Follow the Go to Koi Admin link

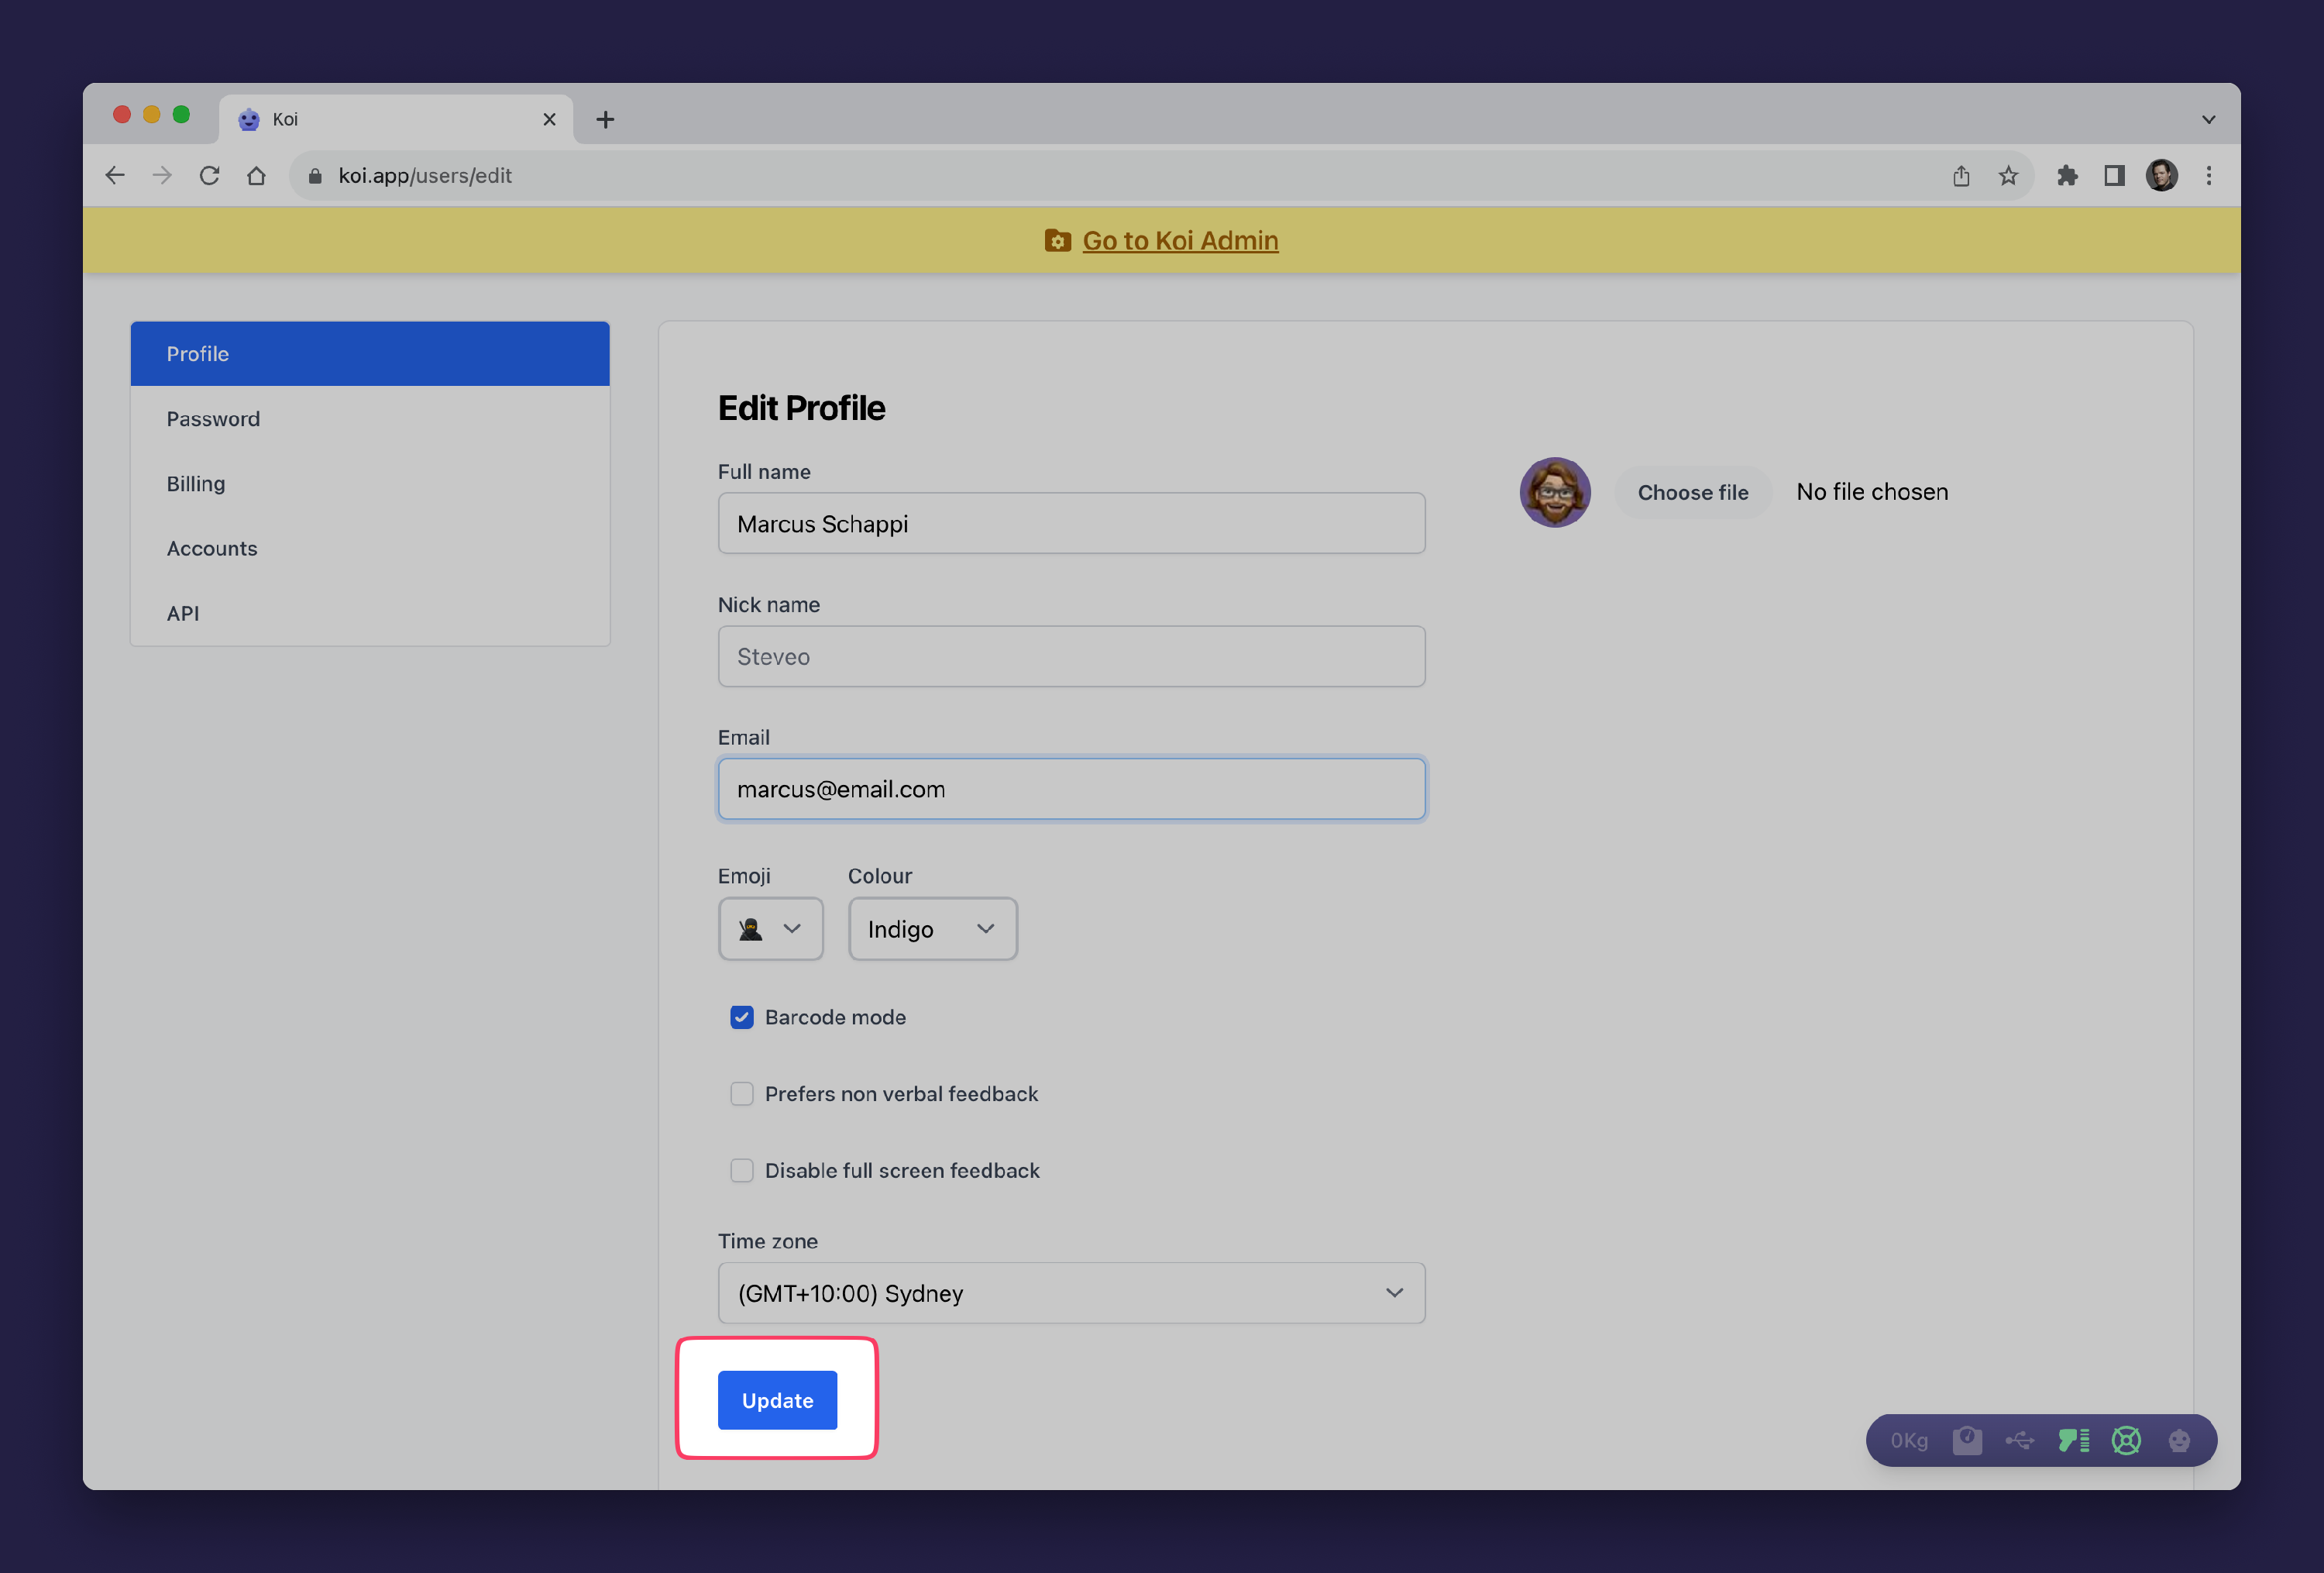click(1179, 241)
